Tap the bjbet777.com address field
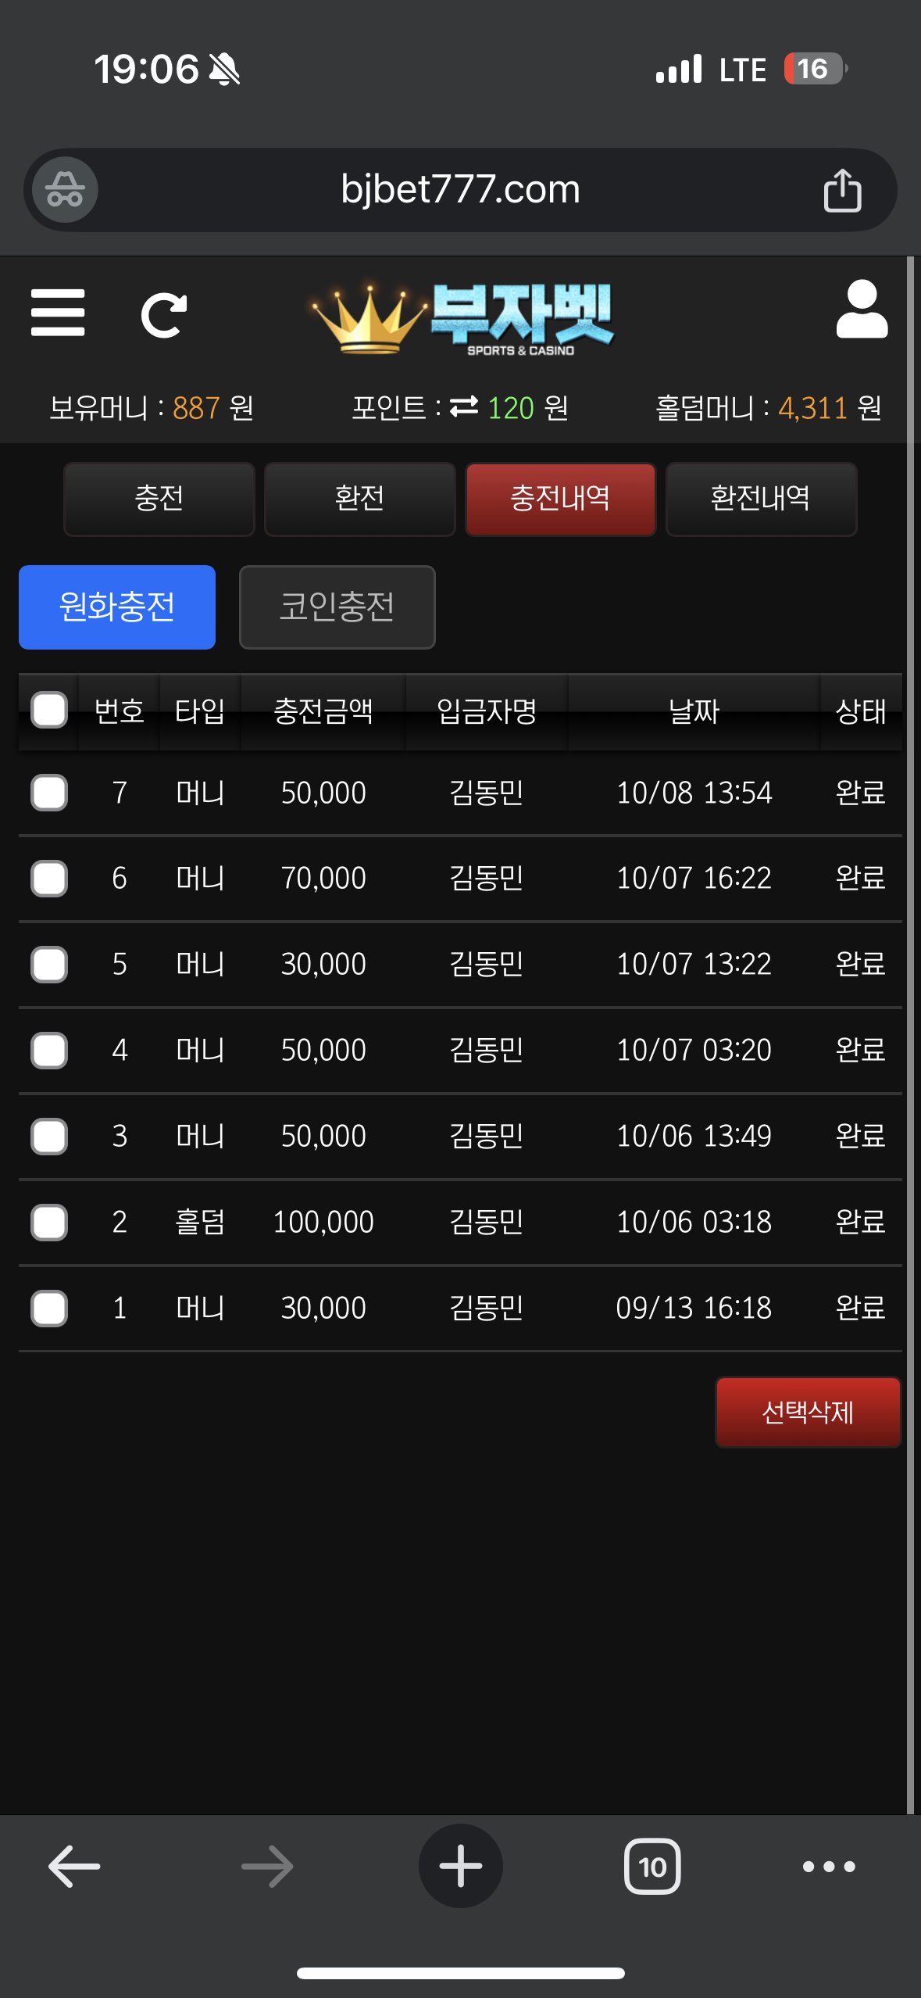 point(460,190)
